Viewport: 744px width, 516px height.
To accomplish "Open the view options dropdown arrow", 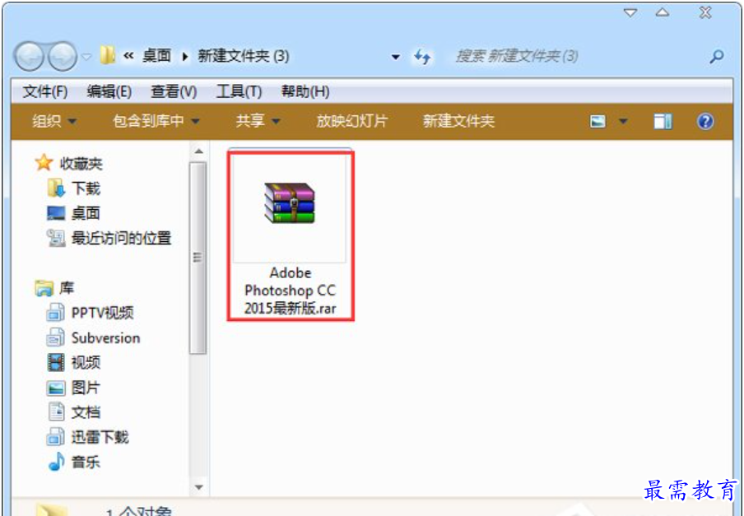I will (x=623, y=122).
